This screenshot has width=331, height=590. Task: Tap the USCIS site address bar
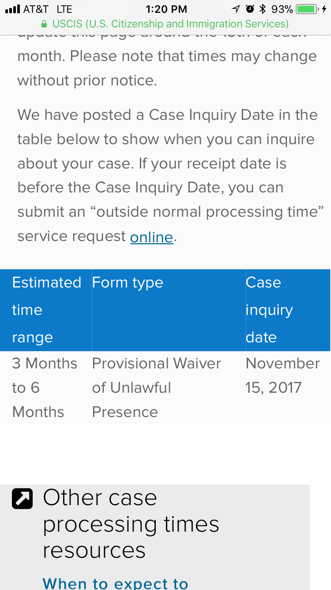point(165,23)
